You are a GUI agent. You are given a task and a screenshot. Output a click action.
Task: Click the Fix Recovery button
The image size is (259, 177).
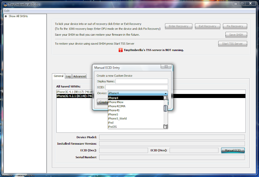point(235,26)
